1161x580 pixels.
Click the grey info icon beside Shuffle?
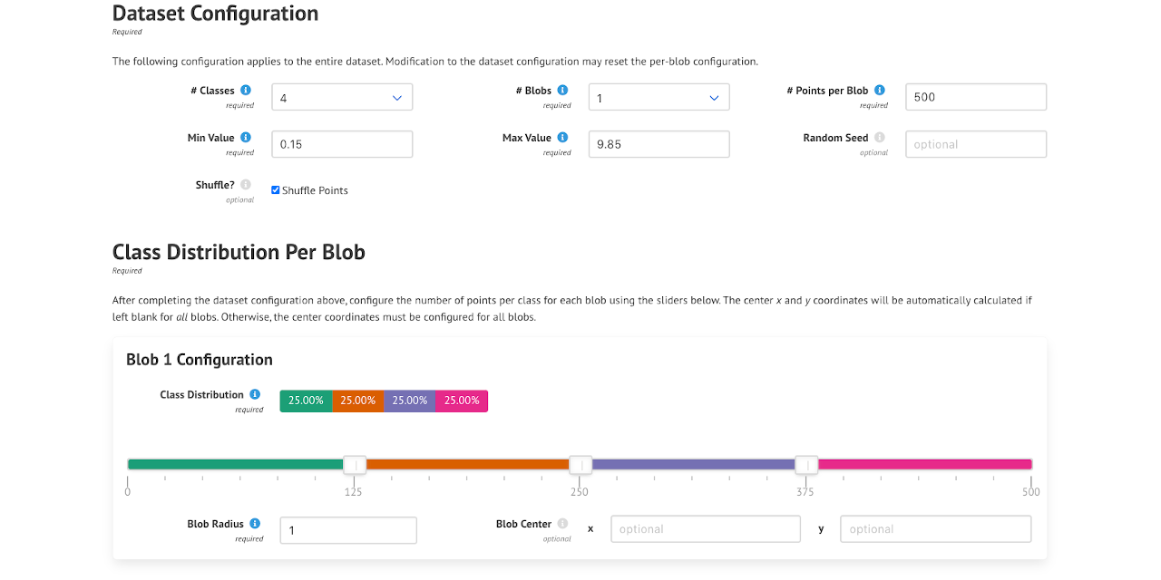click(246, 185)
